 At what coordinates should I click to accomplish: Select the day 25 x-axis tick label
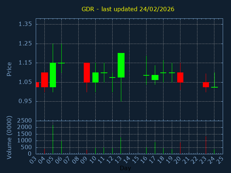tap(219, 159)
